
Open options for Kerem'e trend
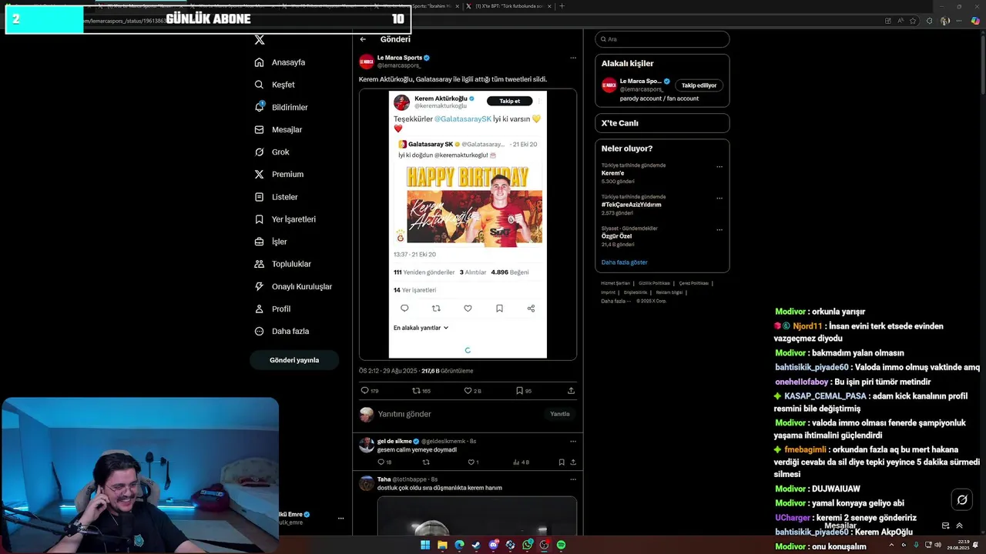[719, 166]
